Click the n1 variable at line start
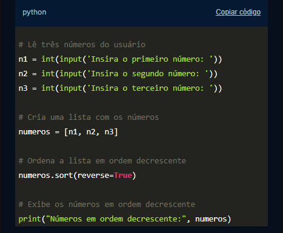Viewport: 283px width, 233px height. (x=23, y=59)
